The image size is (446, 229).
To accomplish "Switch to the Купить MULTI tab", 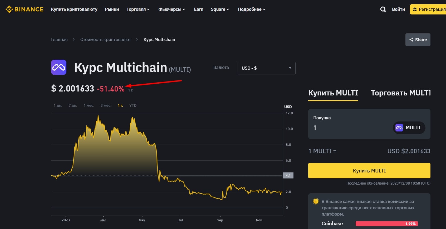I will click(333, 93).
